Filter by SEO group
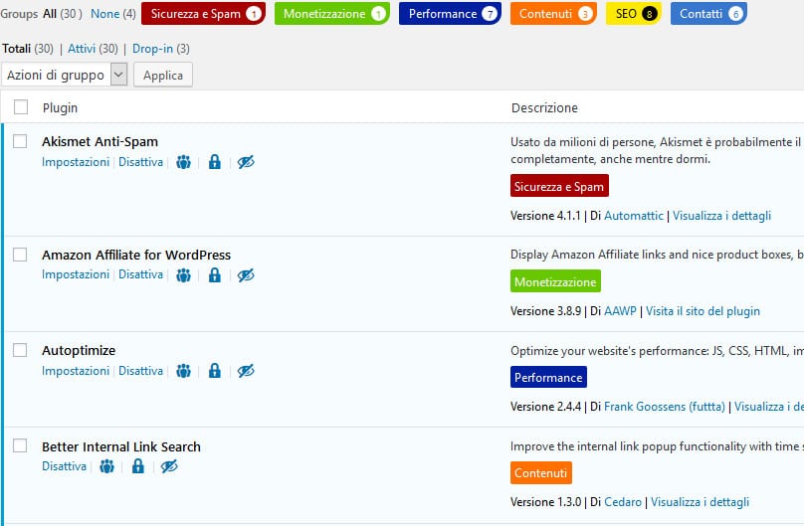This screenshot has width=804, height=526. tap(634, 14)
